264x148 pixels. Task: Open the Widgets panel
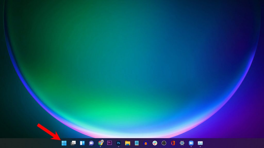[82, 143]
